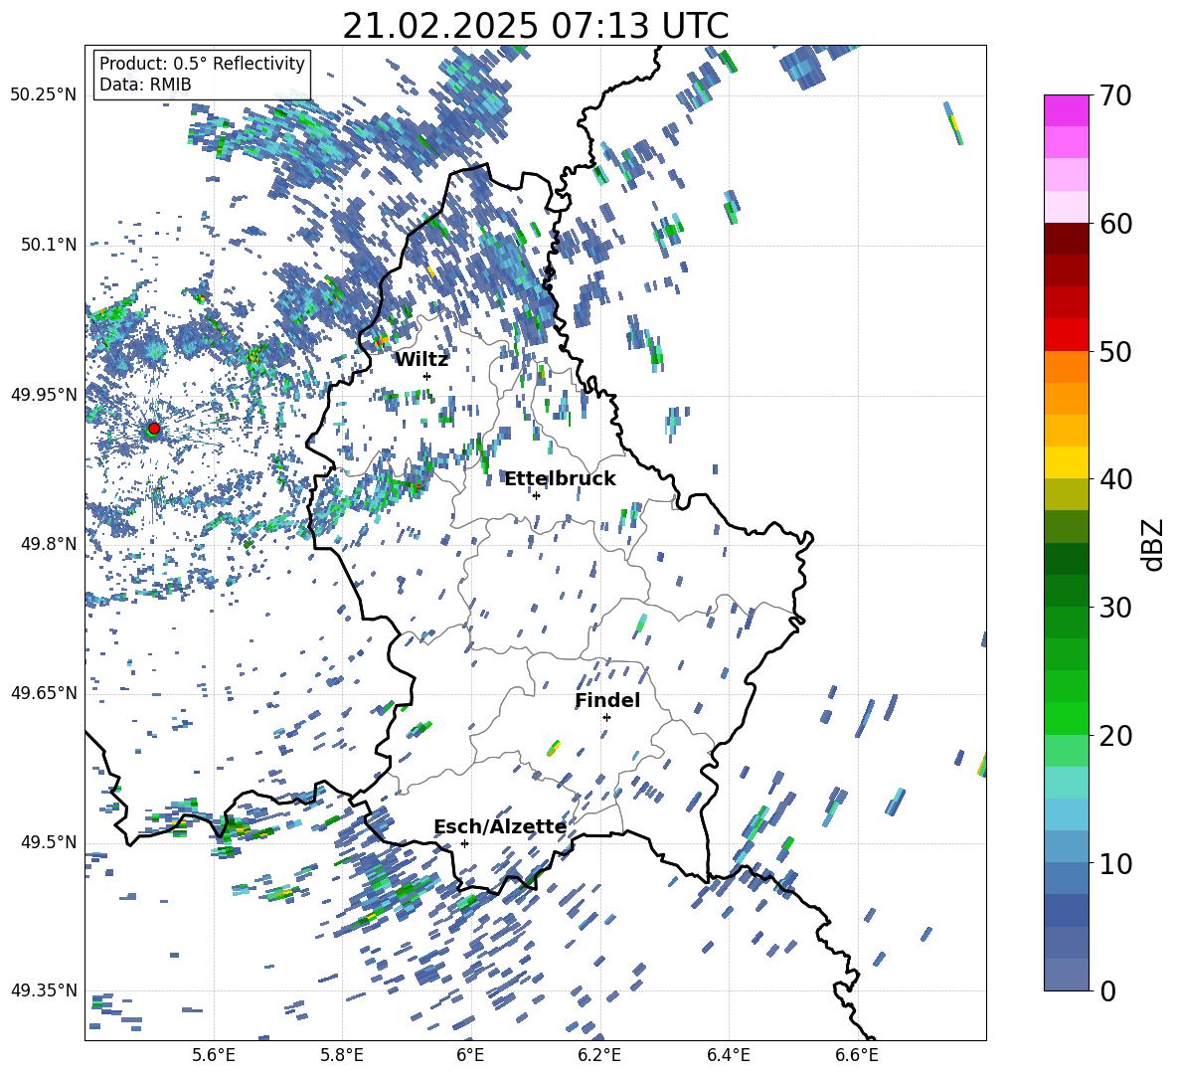This screenshot has height=1075, width=1177.
Task: Click the Findel city label
Action: pos(607,700)
